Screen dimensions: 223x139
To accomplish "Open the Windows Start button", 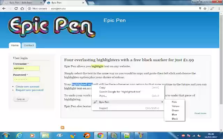I will point(6,136).
